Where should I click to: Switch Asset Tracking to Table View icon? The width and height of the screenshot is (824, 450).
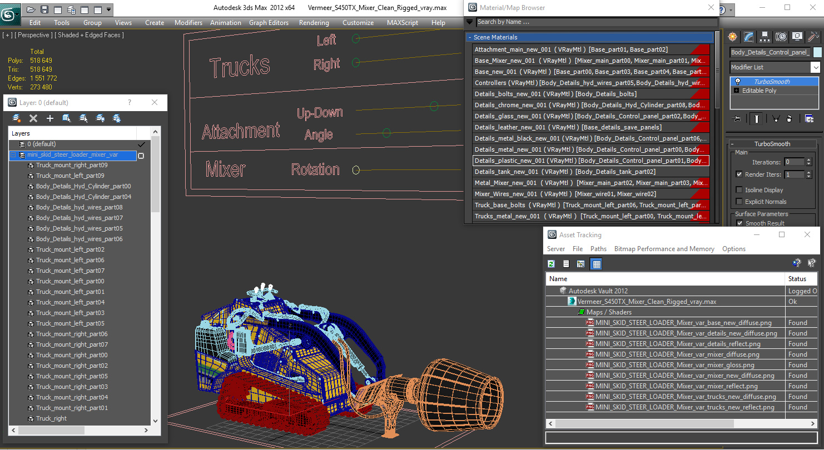[596, 264]
